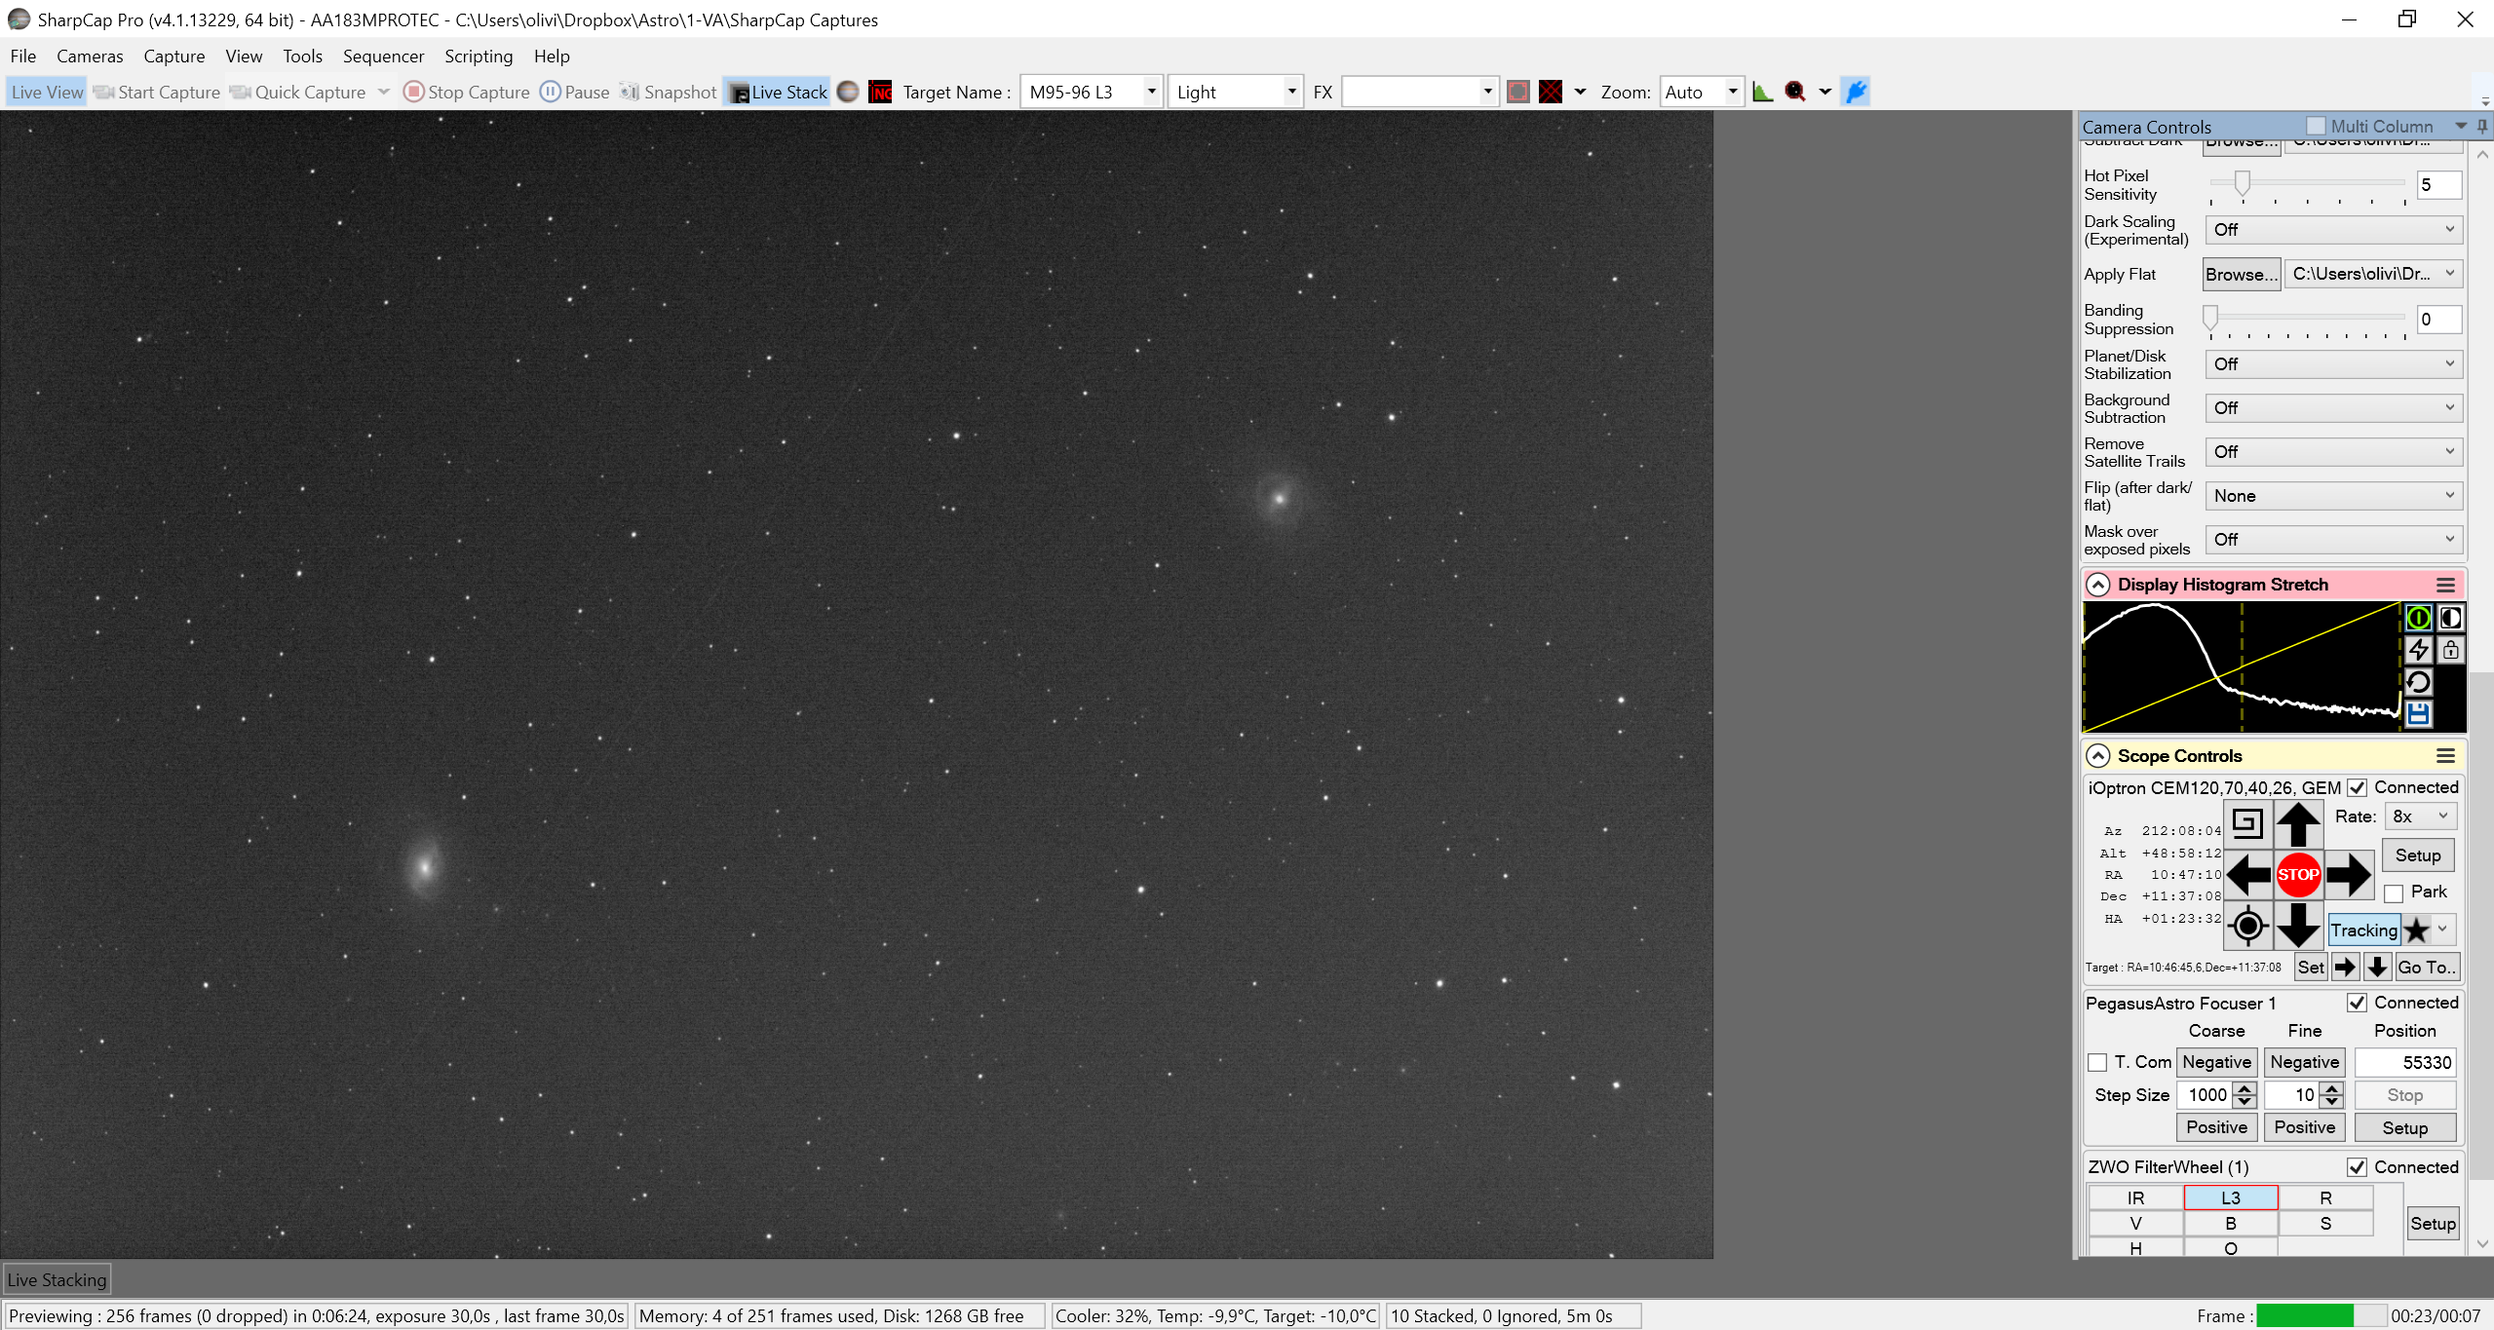Enable T. Com checkbox for the focuser
Screen dimensions: 2494x1330
pyautogui.click(x=2097, y=1062)
